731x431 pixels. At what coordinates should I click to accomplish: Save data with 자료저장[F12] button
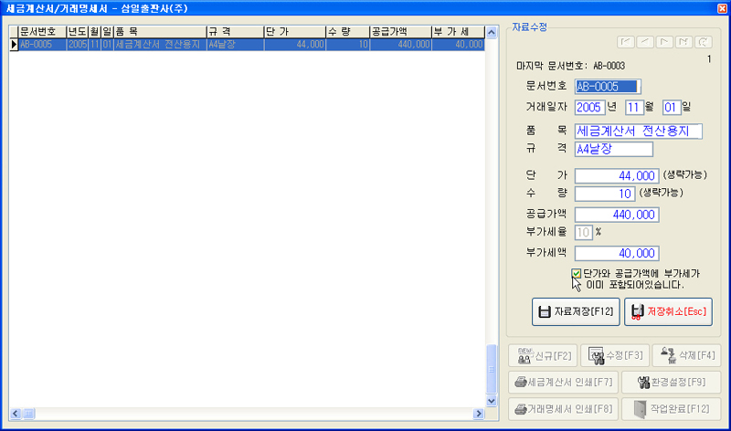tap(576, 311)
